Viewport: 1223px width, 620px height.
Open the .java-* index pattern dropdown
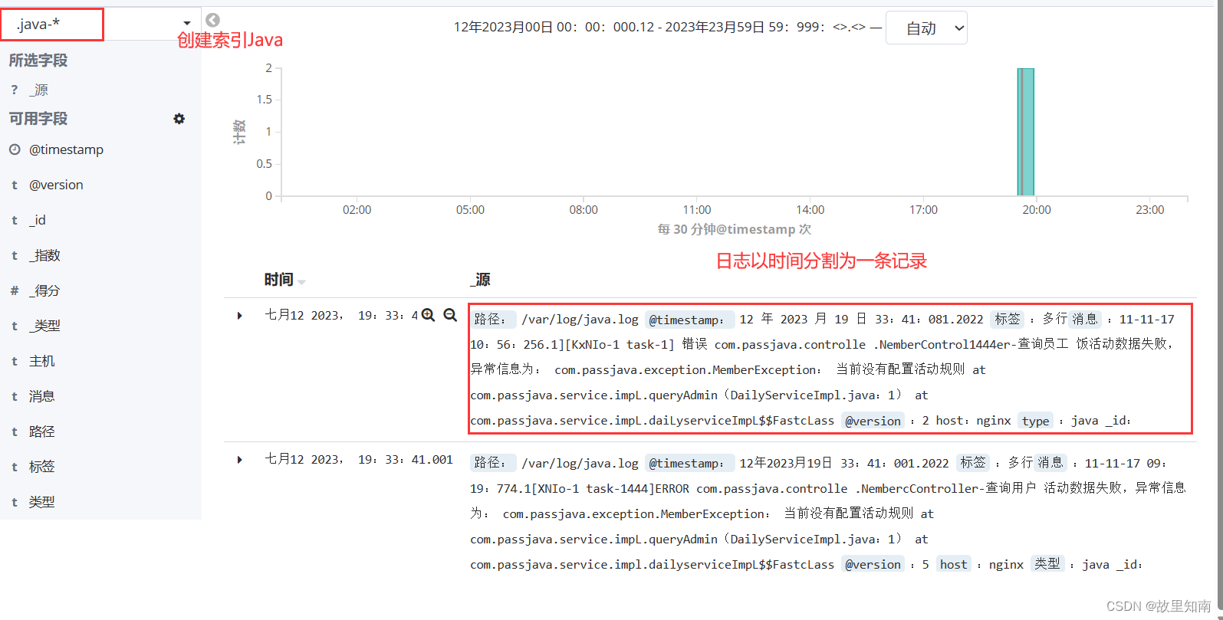pyautogui.click(x=100, y=24)
